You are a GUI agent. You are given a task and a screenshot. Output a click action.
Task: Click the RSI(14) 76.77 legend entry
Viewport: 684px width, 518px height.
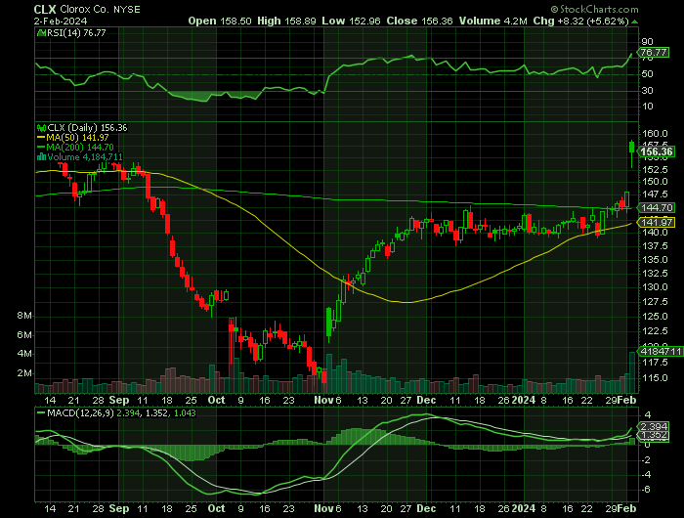pyautogui.click(x=71, y=32)
